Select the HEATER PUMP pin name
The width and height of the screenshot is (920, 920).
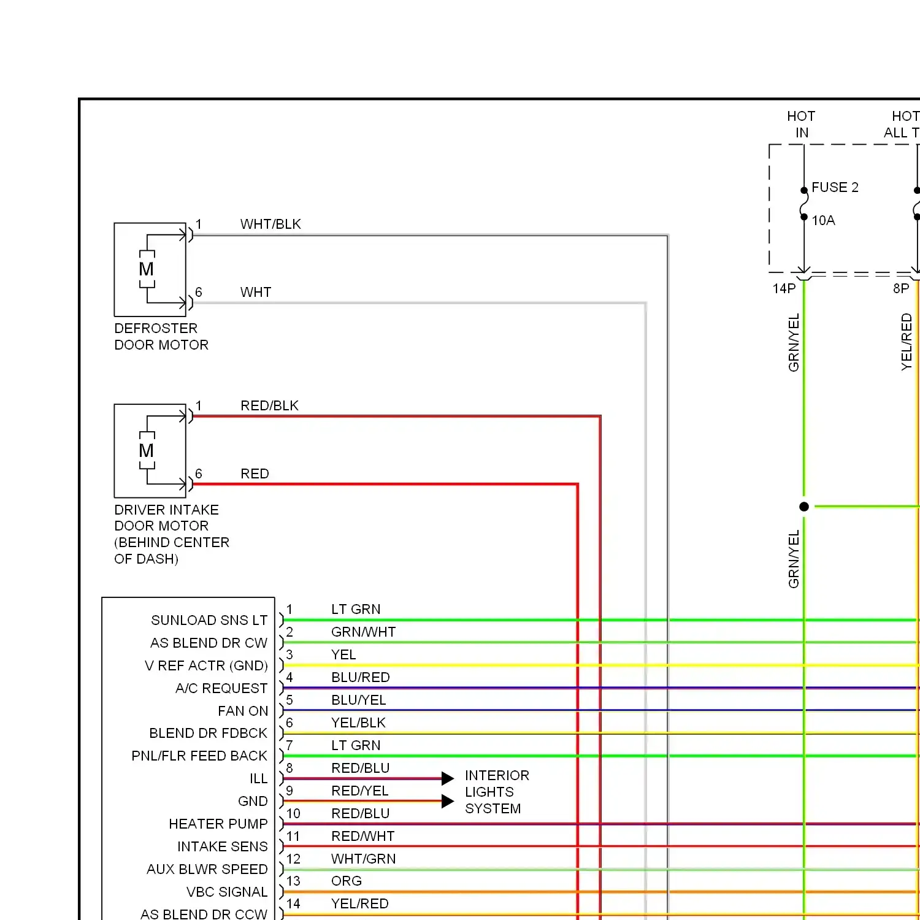(218, 824)
